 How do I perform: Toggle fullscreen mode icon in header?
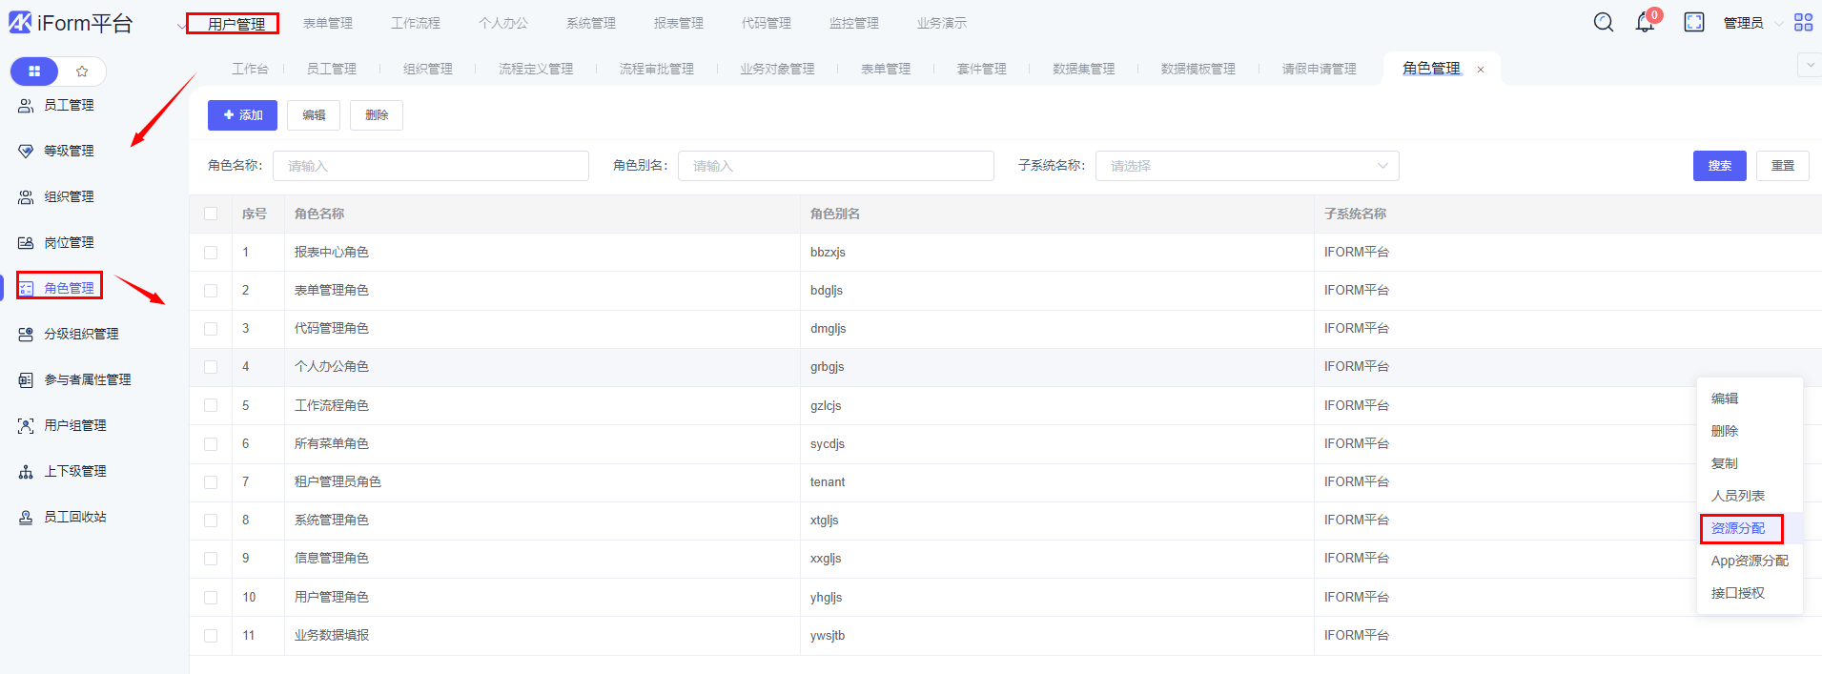click(1693, 22)
